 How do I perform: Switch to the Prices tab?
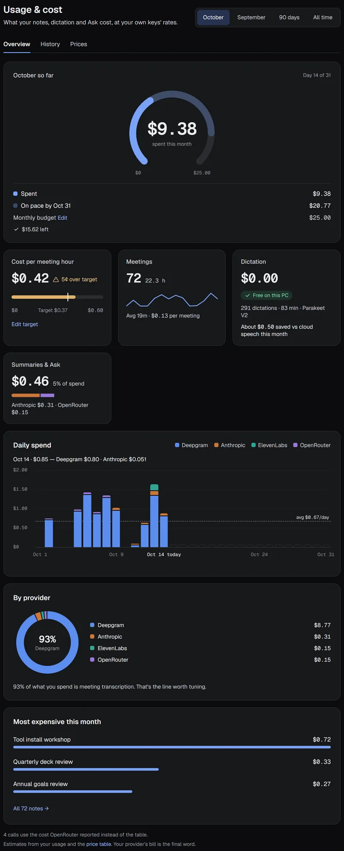coord(79,44)
